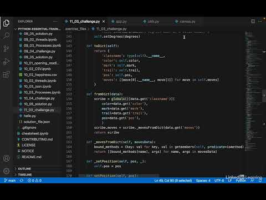
Task: Open errors and warnings count in status bar
Action: (34, 181)
